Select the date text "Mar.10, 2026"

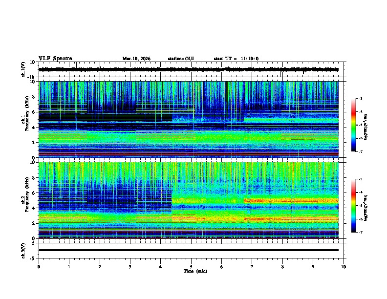(136, 59)
